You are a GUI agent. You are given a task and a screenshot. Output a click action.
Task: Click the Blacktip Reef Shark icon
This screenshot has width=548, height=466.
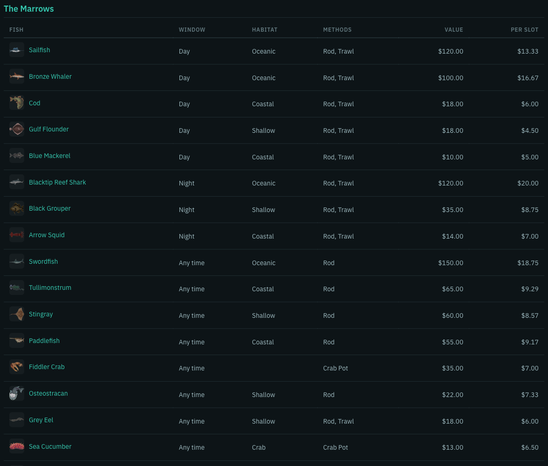[16, 182]
